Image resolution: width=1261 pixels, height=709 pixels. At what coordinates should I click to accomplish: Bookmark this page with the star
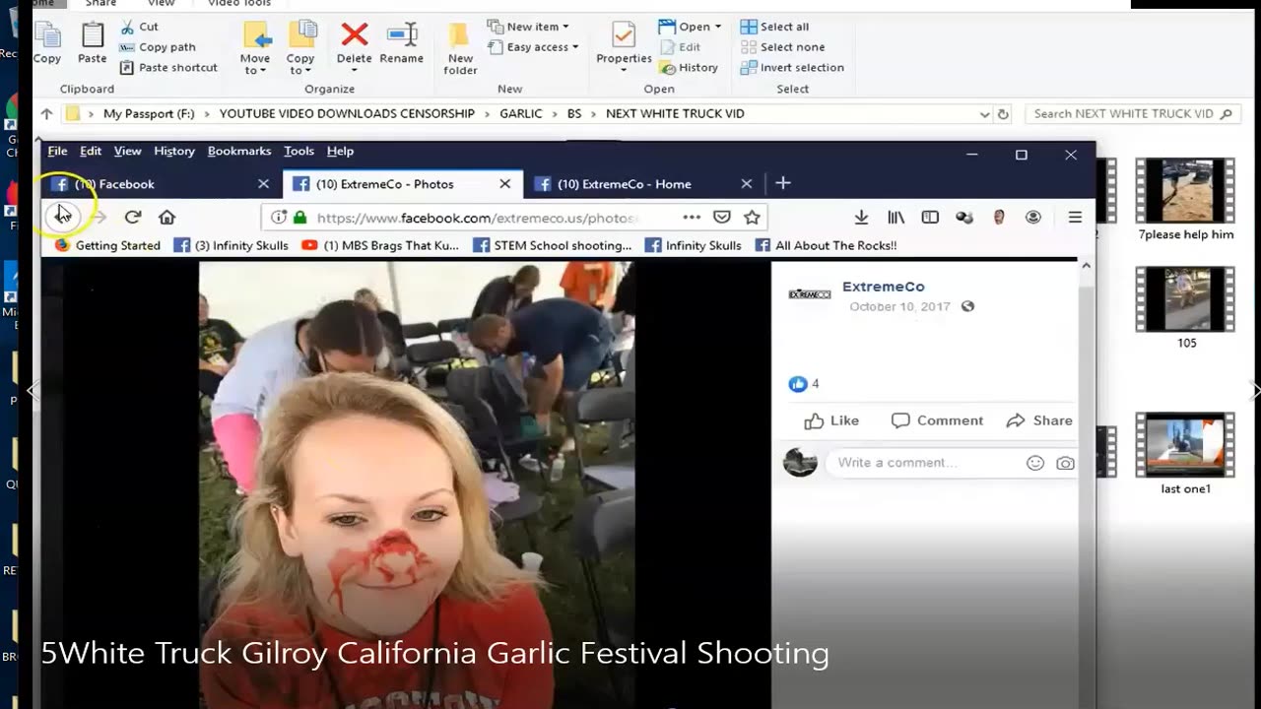tap(752, 218)
